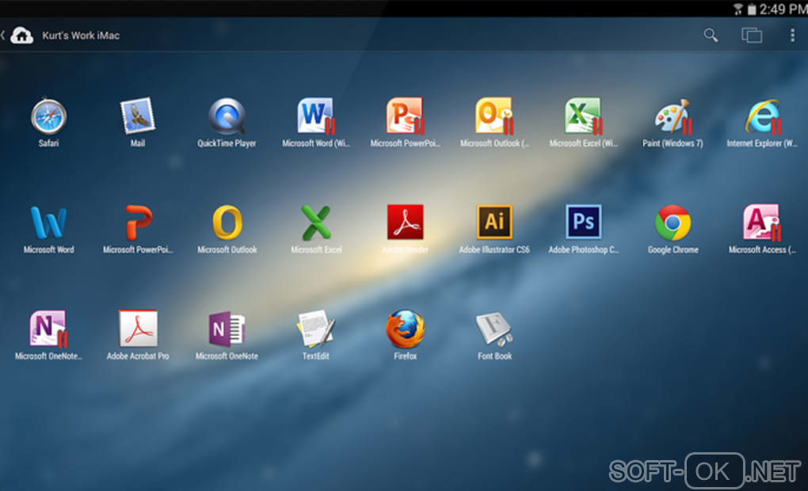The width and height of the screenshot is (808, 491).
Task: Launch Microsoft Word (Windows) icon
Action: click(x=316, y=116)
